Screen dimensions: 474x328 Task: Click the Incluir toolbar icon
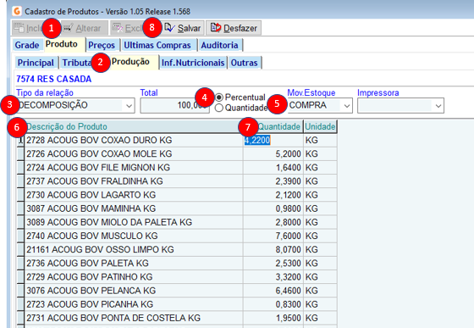point(19,28)
